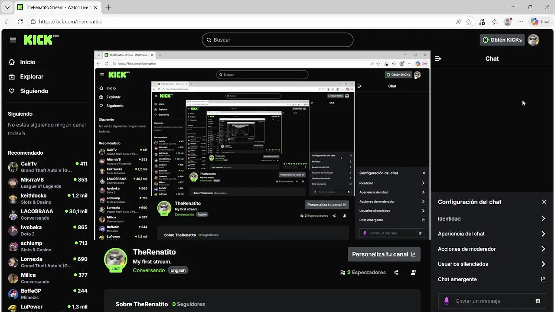555x312 pixels.
Task: Open favorites list icon in toolbar
Action: tap(495, 22)
